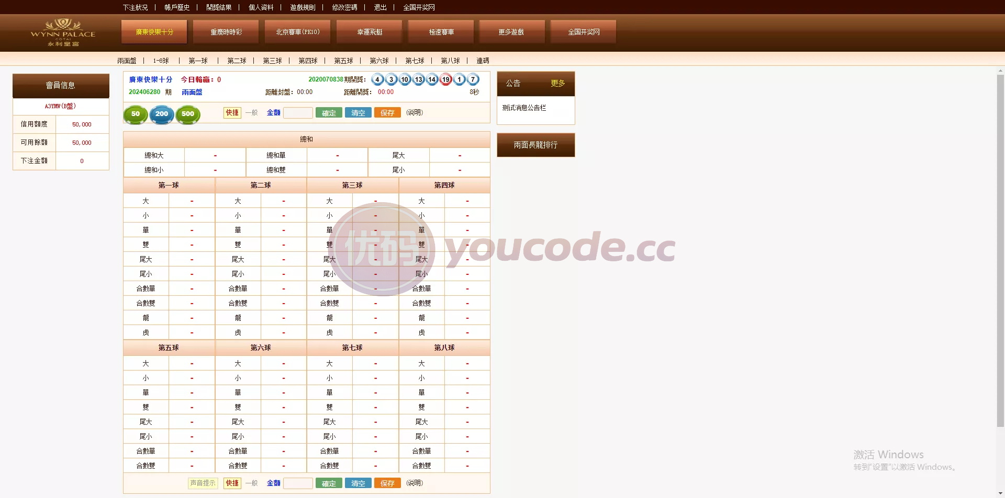Toggle 一般 mode in the chip row
This screenshot has height=498, width=1005.
[252, 112]
